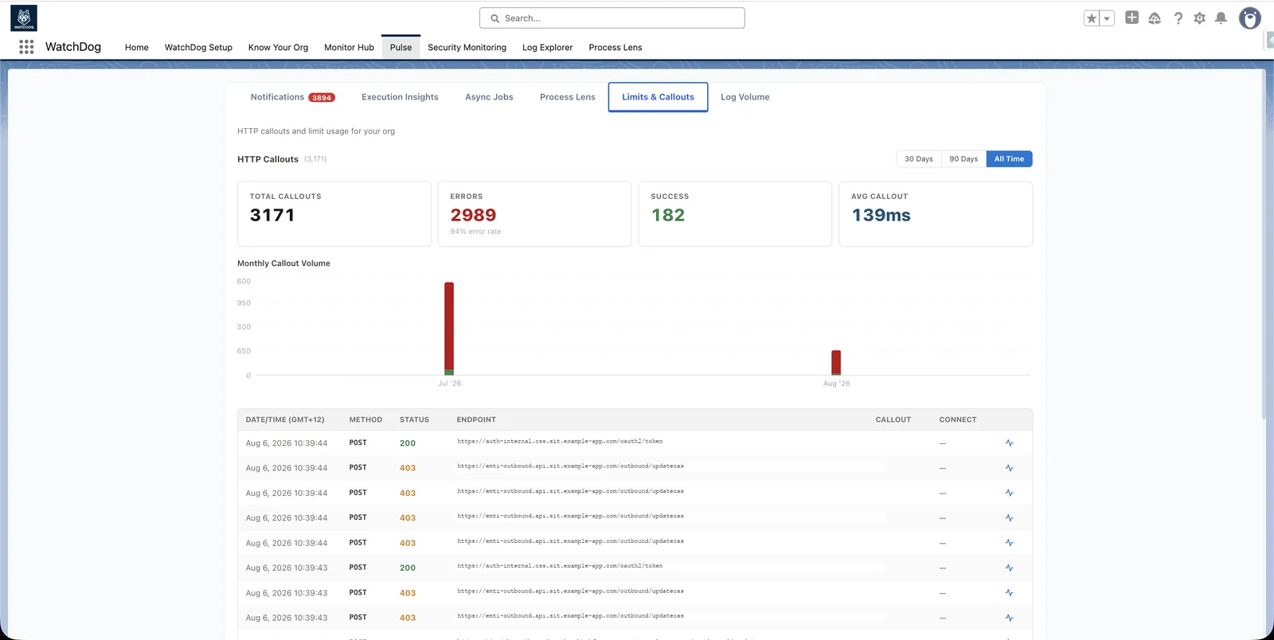
Task: Open the WatchDog Setup nav tab
Action: tap(198, 47)
